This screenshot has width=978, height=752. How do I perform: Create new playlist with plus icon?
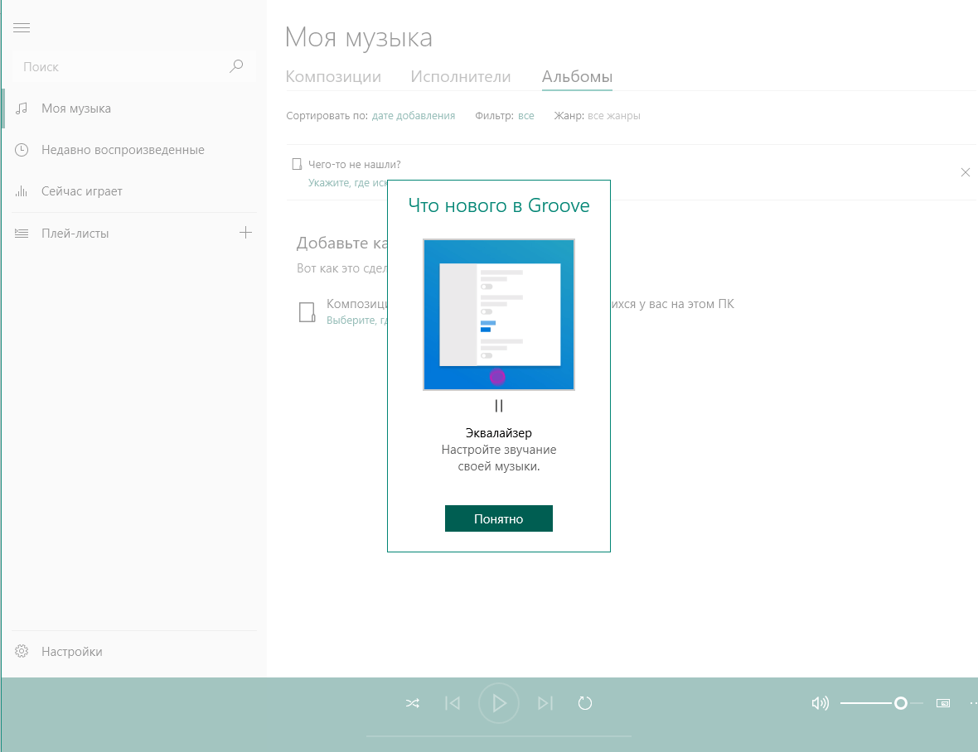coord(246,233)
